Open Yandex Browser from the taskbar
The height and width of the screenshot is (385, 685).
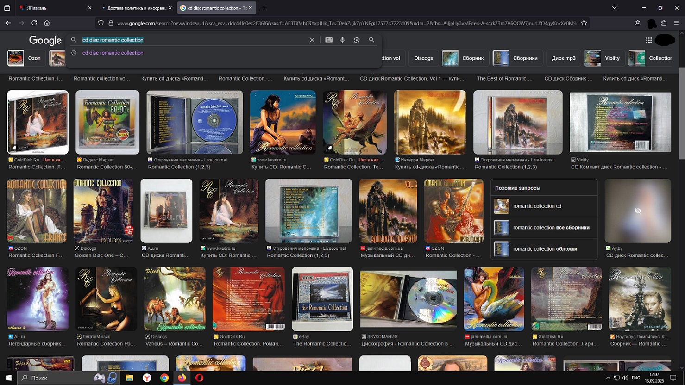147,378
